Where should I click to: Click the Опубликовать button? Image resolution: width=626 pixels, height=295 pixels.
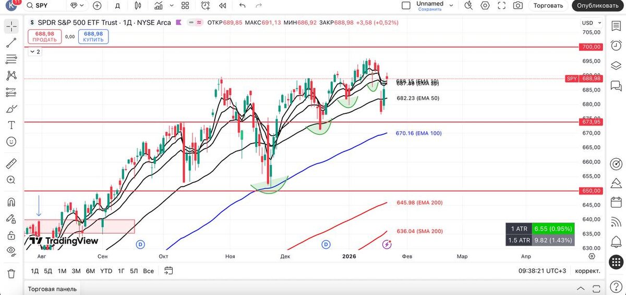598,6
